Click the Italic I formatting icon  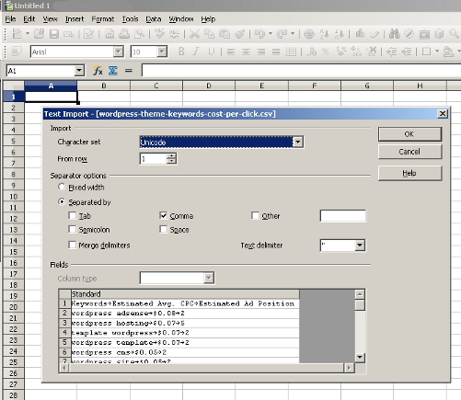point(196,51)
